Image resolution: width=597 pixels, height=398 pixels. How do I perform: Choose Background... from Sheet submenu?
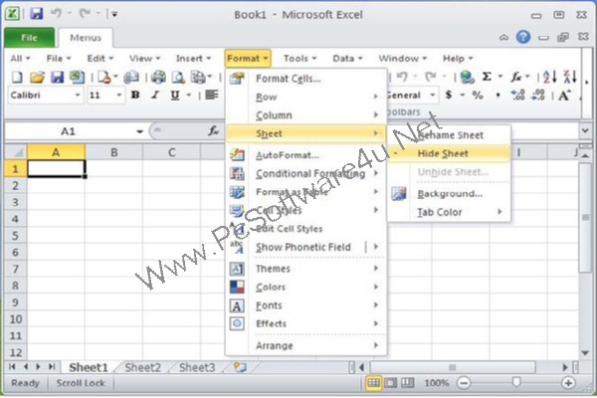point(450,193)
